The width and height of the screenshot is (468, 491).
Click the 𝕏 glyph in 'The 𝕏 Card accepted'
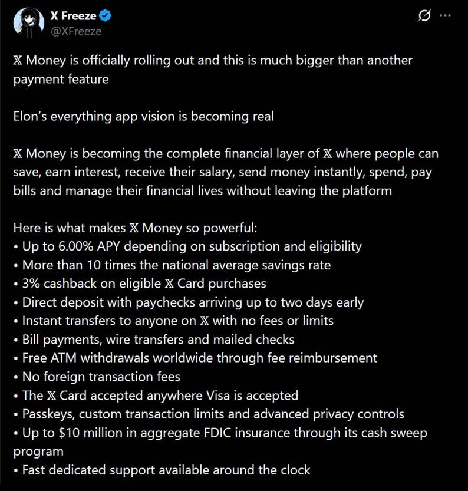[51, 396]
